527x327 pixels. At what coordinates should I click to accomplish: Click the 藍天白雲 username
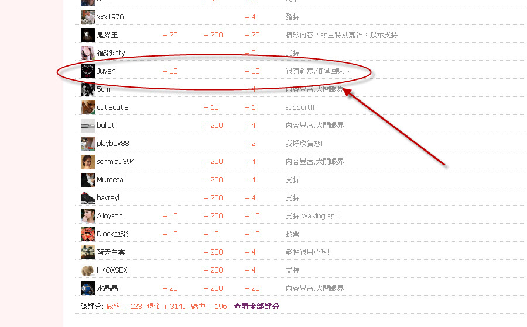tap(111, 252)
